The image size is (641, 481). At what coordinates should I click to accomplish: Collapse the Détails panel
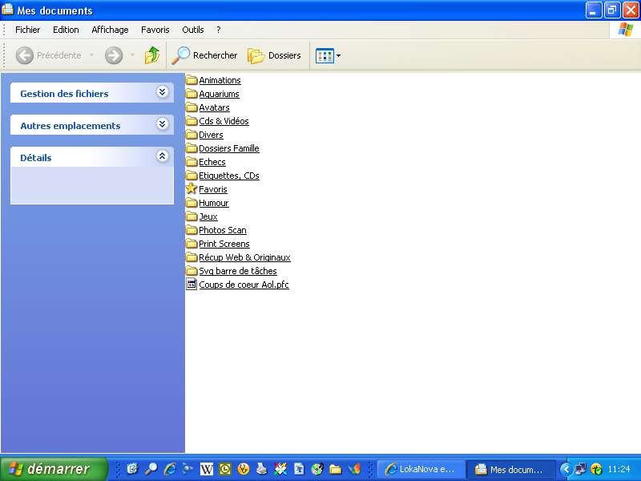(x=163, y=157)
